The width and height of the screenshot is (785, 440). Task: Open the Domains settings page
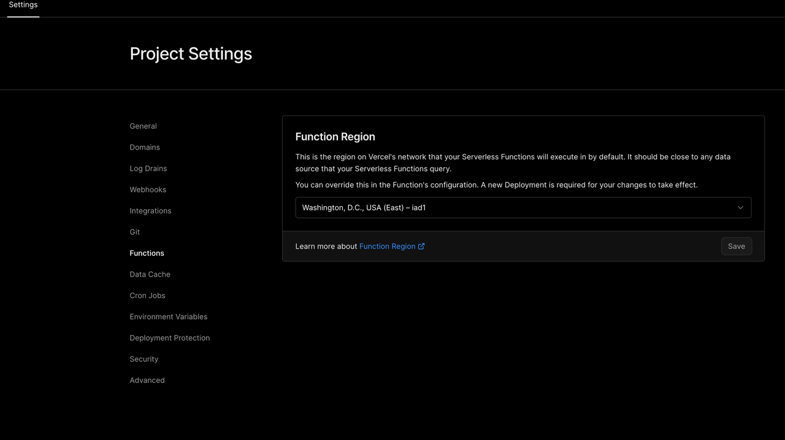(145, 147)
